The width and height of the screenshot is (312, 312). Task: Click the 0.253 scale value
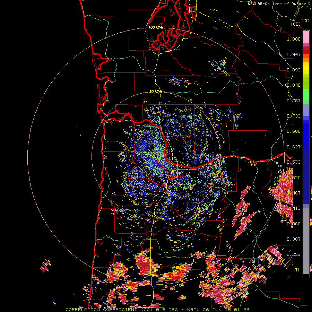(x=294, y=254)
